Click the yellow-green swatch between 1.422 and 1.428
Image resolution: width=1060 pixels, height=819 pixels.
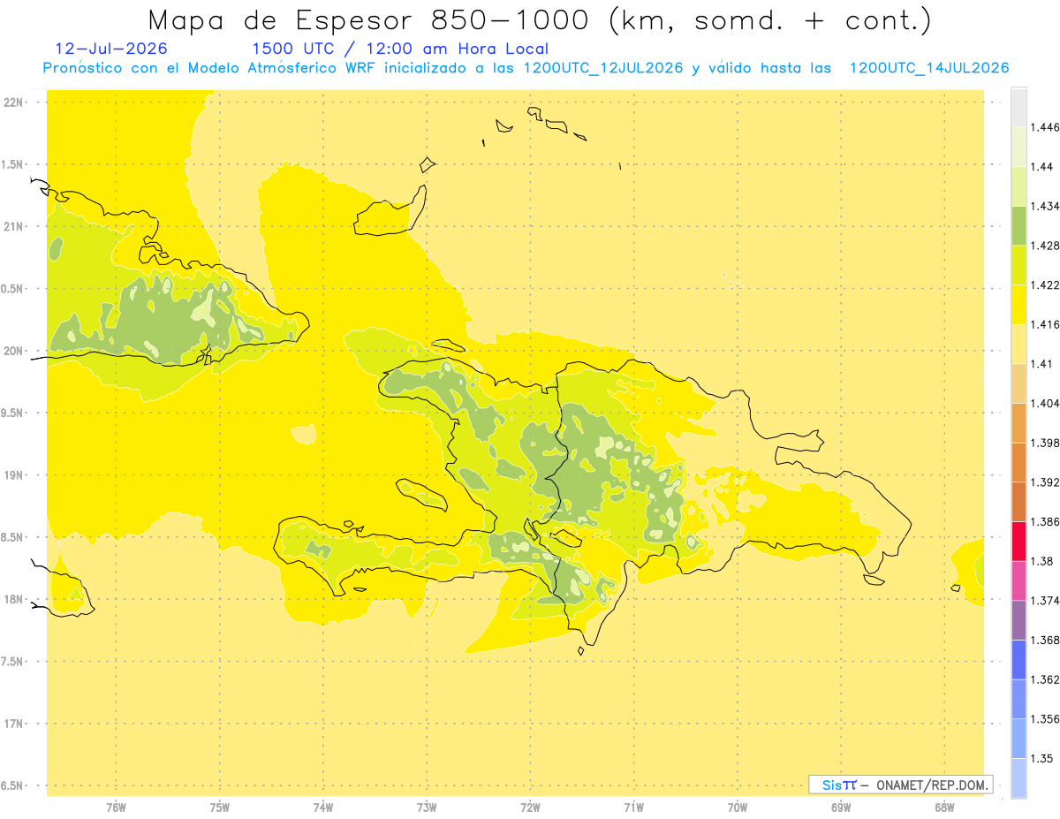pyautogui.click(x=1018, y=265)
